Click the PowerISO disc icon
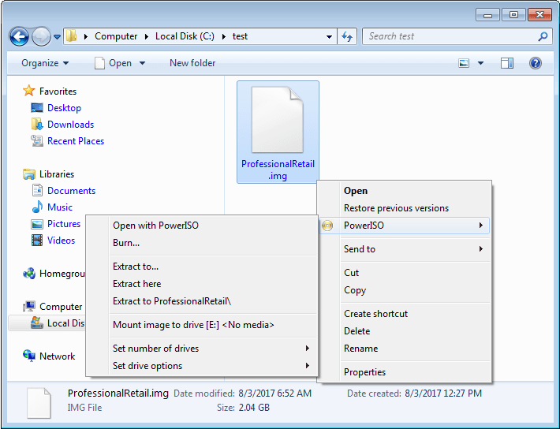 (x=327, y=226)
